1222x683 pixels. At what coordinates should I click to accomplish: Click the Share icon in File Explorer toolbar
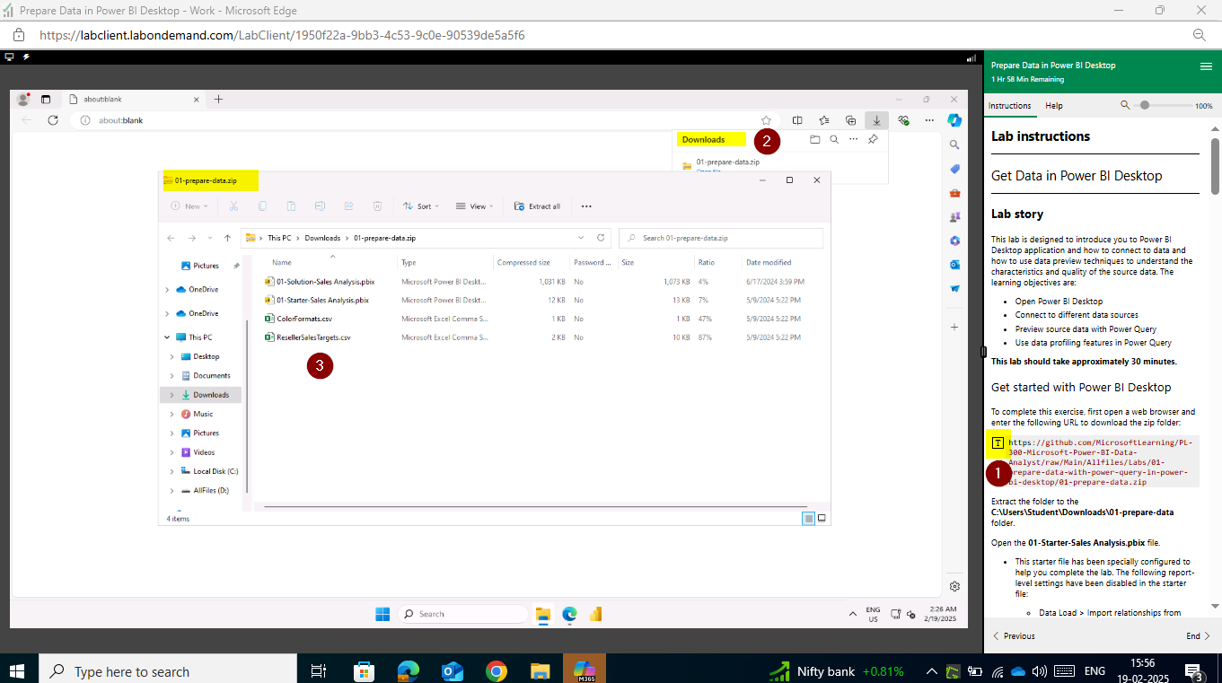tap(348, 206)
